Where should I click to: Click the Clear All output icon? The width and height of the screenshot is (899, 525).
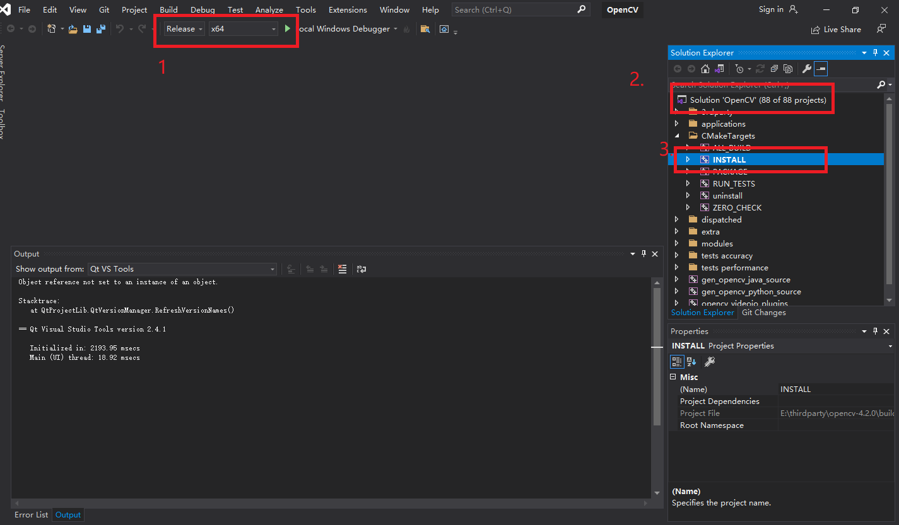coord(342,269)
